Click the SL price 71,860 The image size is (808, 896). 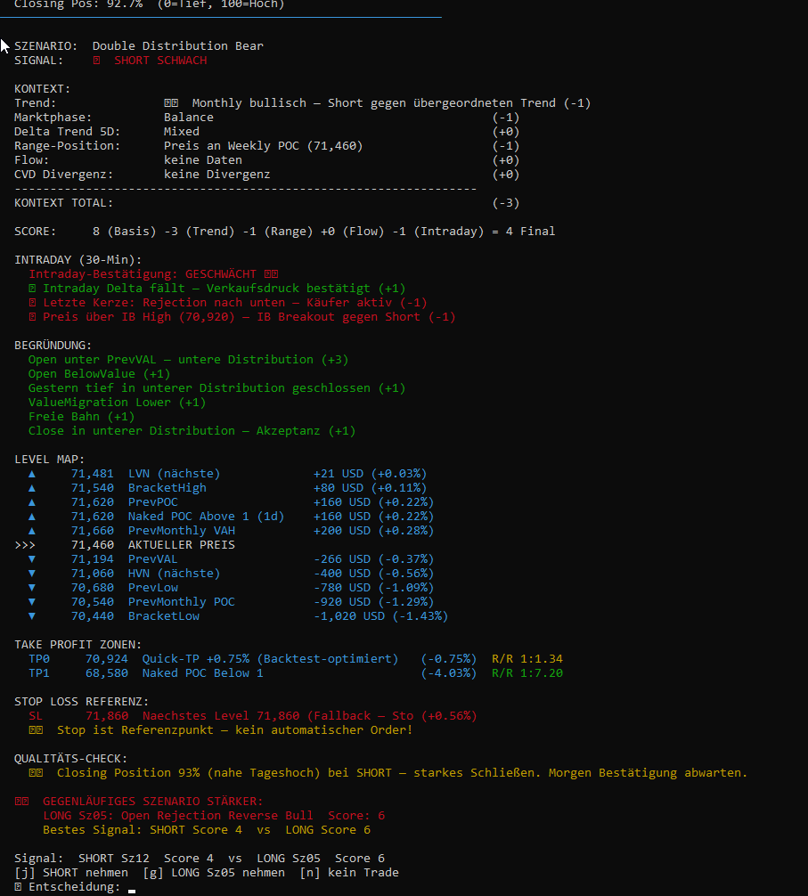click(107, 716)
